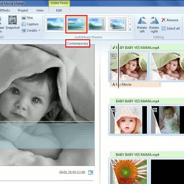Select first baby clip with green blanket
The width and height of the screenshot is (184, 184).
click(x=129, y=66)
